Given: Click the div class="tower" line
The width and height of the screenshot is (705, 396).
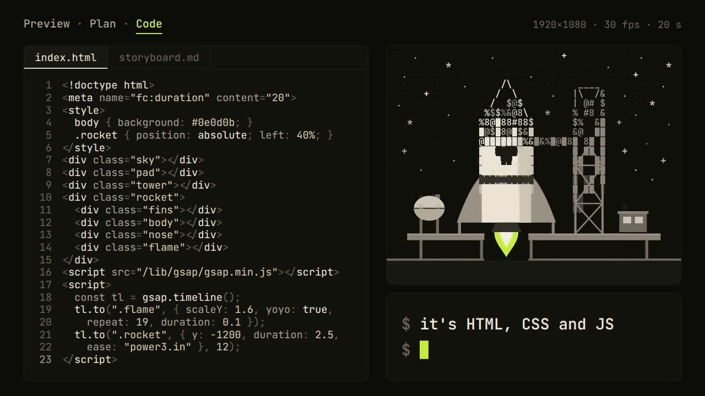Looking at the screenshot, I should point(139,185).
